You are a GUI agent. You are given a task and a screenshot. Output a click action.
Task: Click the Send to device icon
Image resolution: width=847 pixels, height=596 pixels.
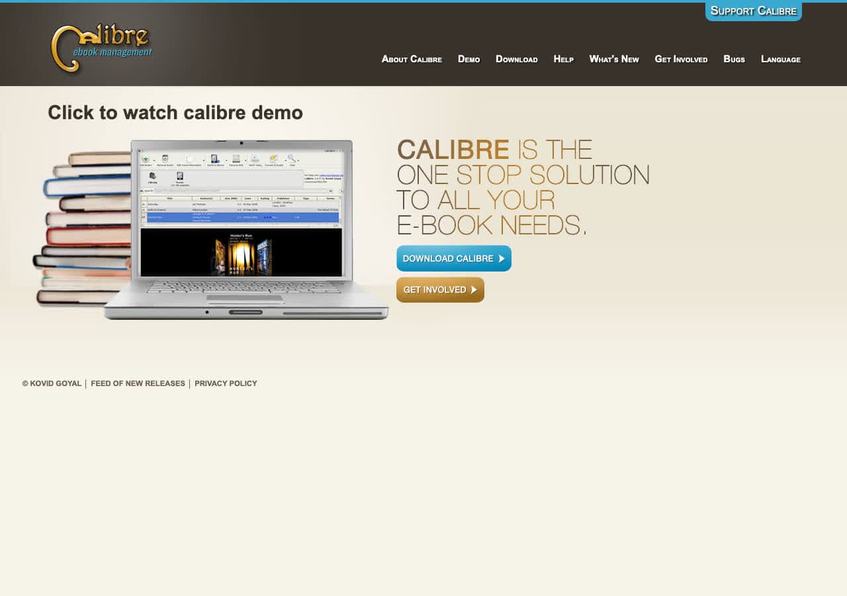pos(214,159)
